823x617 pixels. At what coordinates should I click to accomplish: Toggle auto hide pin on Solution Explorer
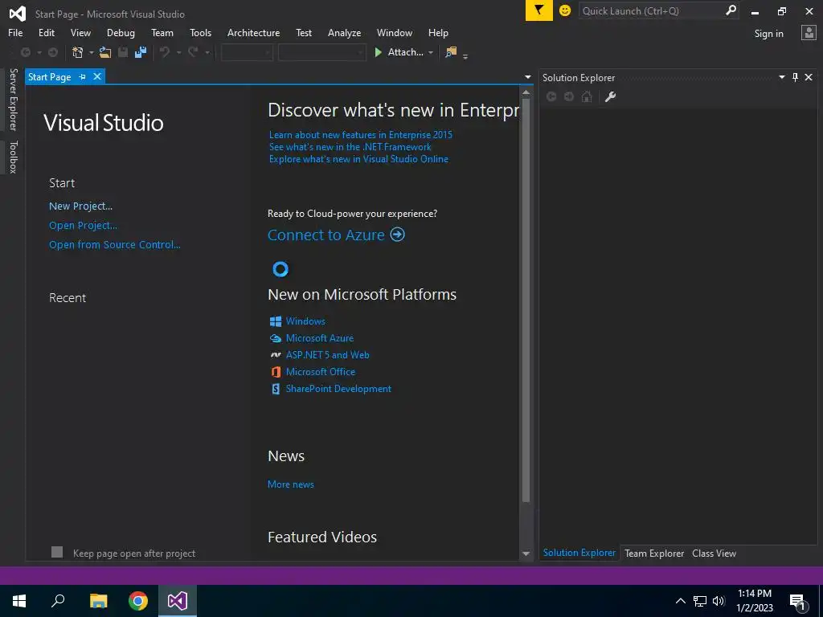click(795, 77)
